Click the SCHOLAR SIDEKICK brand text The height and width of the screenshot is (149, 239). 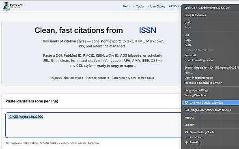coord(16,6)
